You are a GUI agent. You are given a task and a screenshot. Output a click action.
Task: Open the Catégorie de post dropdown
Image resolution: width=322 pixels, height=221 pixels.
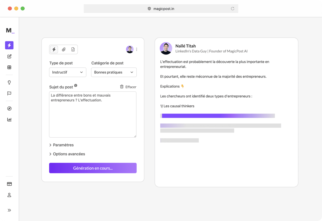click(x=114, y=72)
